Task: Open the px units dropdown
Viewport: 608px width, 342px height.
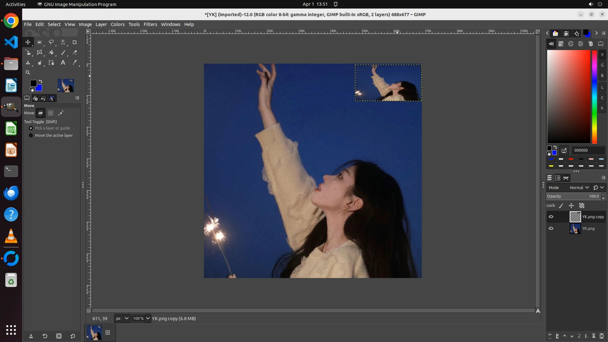Action: (x=122, y=319)
